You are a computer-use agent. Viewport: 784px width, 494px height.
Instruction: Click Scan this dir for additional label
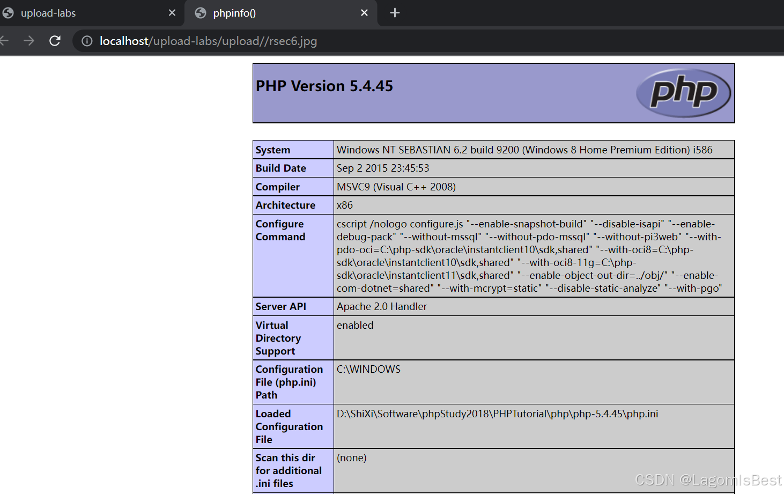(289, 470)
